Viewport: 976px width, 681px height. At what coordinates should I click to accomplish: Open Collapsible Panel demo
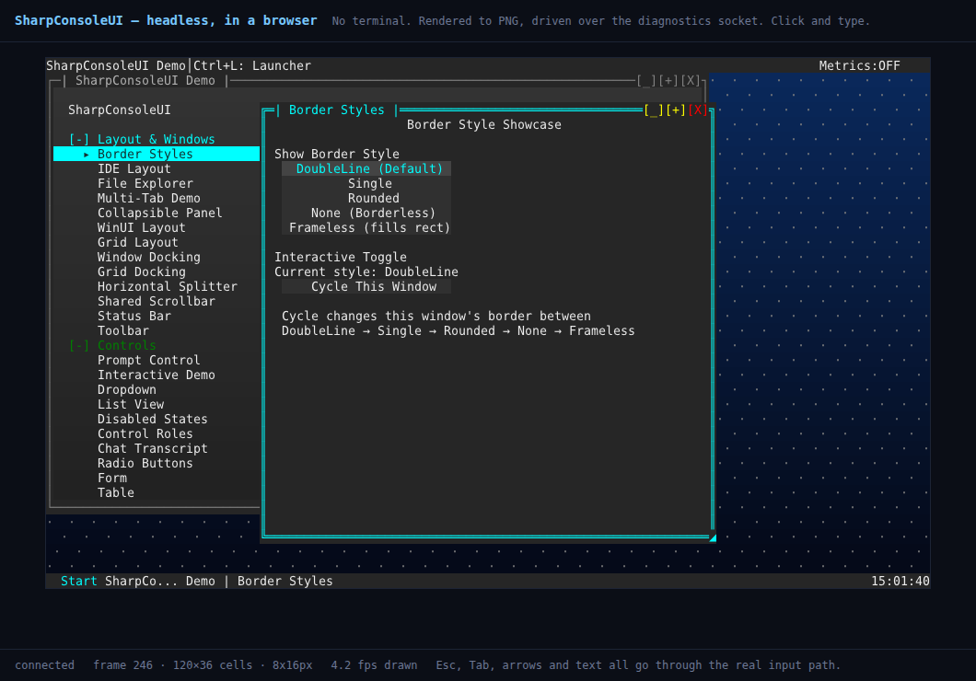coord(159,214)
